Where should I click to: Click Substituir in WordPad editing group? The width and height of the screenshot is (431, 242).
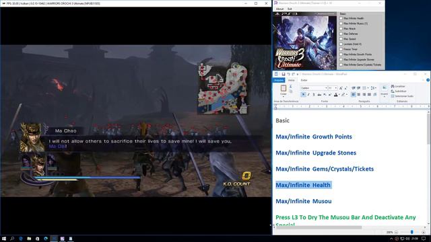pyautogui.click(x=398, y=91)
